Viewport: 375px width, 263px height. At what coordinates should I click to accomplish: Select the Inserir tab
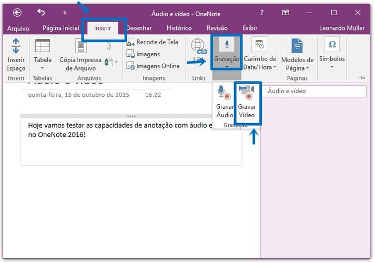click(103, 28)
